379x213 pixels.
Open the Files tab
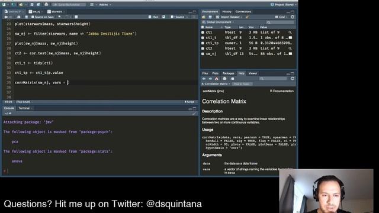(205, 73)
